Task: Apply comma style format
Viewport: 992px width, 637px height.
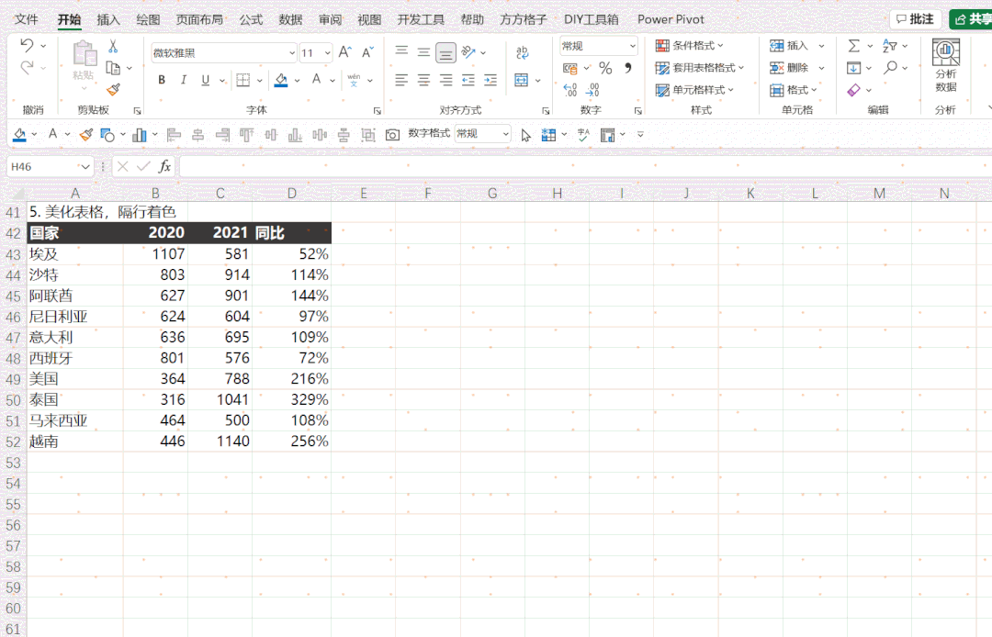Action: pos(627,68)
